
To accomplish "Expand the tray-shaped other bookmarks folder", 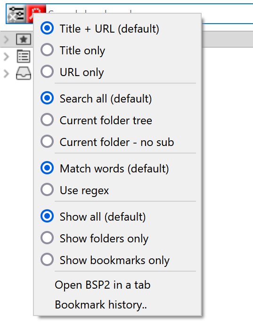I will [x=7, y=74].
